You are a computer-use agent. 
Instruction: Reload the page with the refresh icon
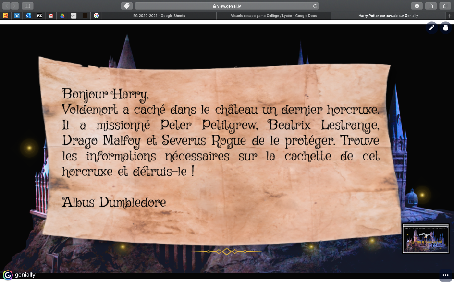tap(315, 6)
